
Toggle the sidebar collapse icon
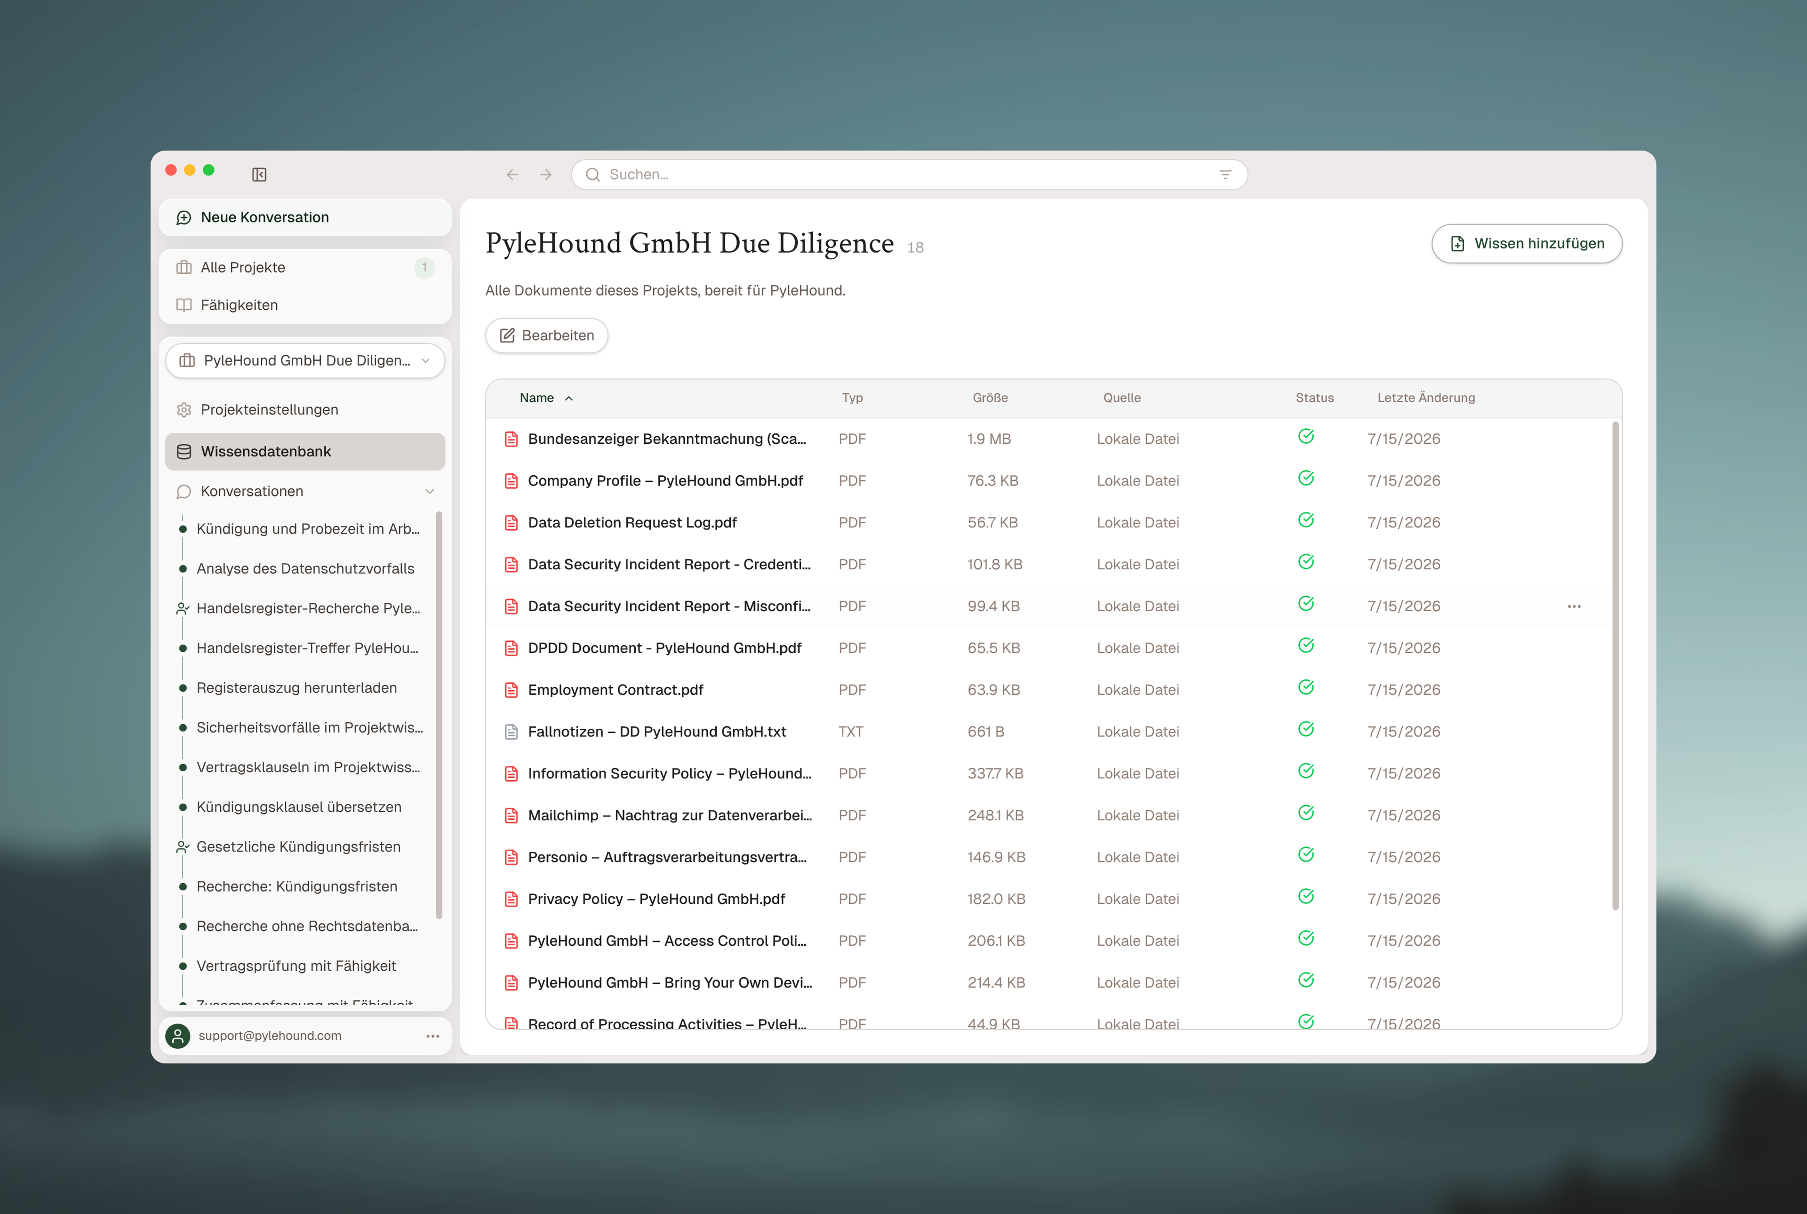point(259,174)
